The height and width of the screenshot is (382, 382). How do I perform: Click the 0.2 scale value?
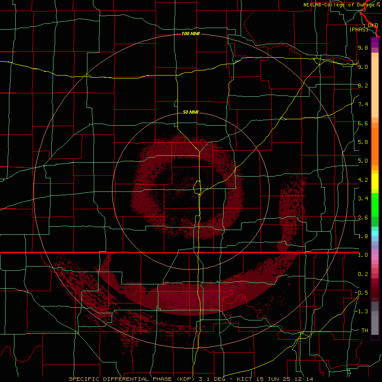363,274
